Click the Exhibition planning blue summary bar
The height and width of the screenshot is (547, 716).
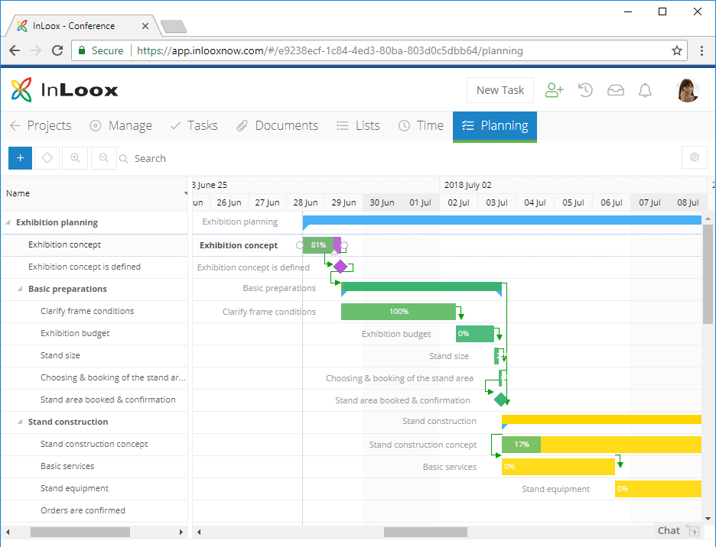(x=502, y=220)
